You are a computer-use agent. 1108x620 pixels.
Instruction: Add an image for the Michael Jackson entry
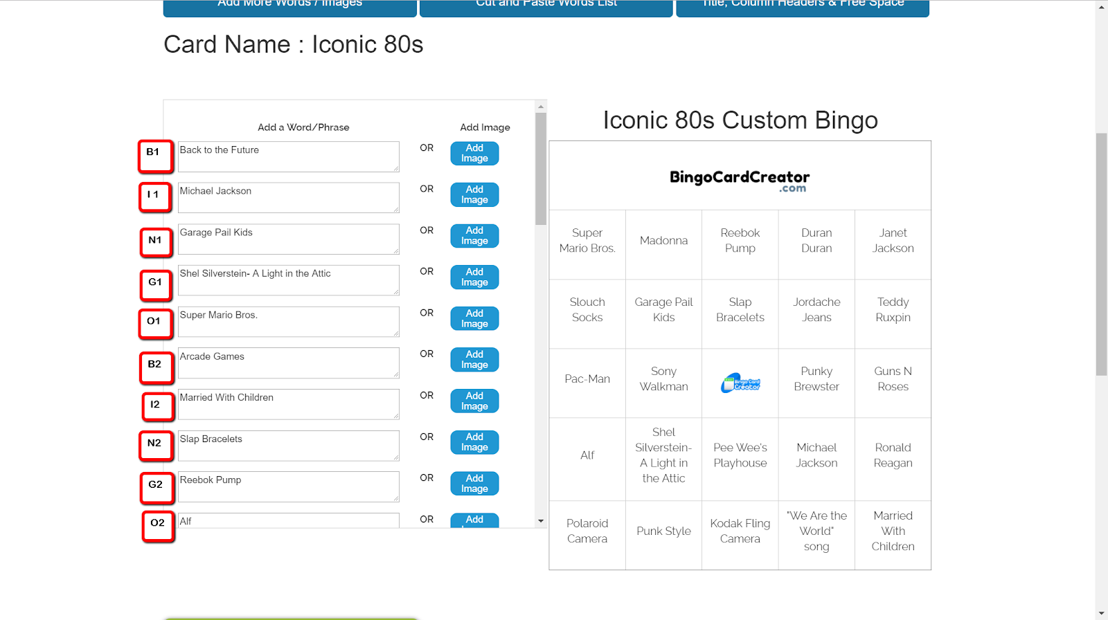pyautogui.click(x=474, y=194)
